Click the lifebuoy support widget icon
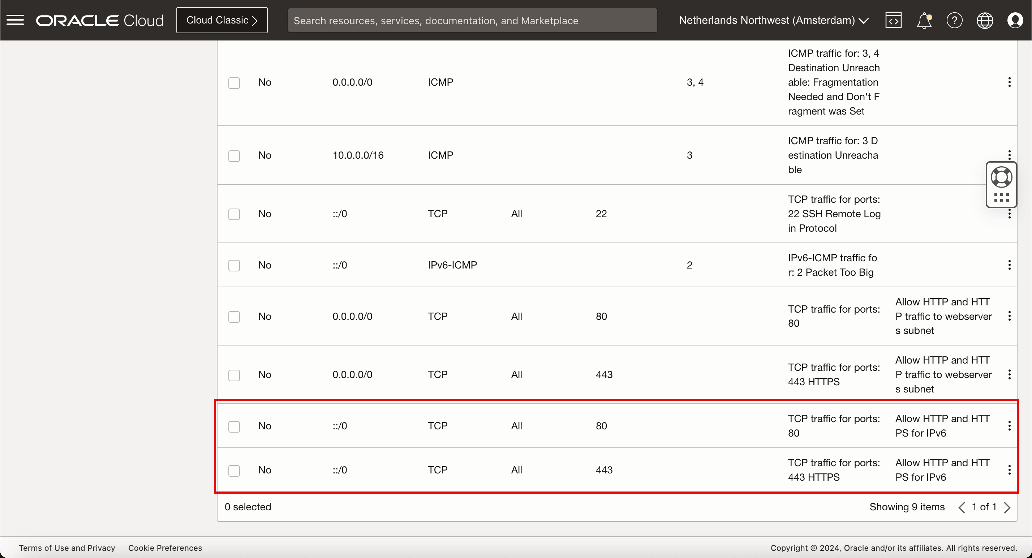The height and width of the screenshot is (558, 1032). (1001, 177)
